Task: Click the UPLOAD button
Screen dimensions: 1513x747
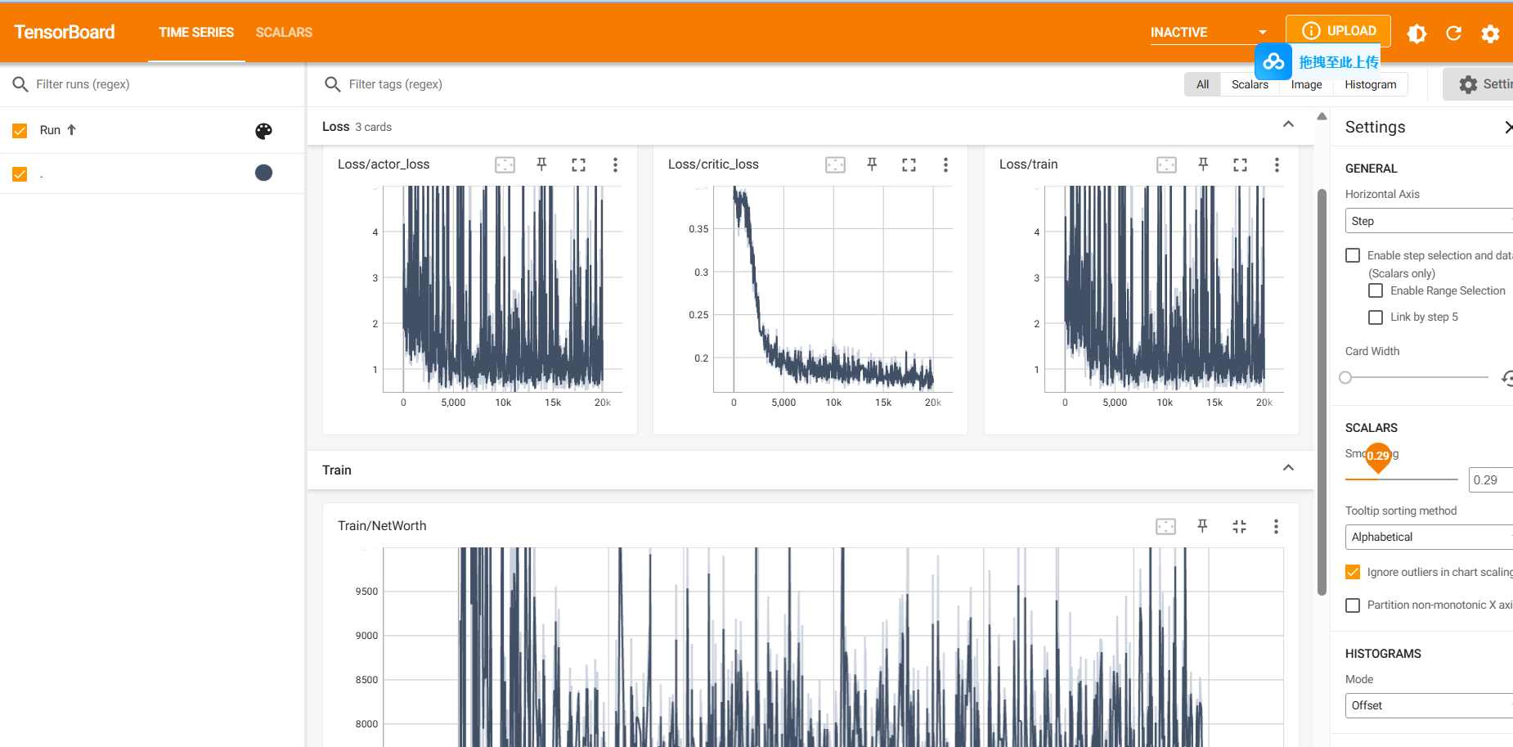Action: (x=1338, y=31)
